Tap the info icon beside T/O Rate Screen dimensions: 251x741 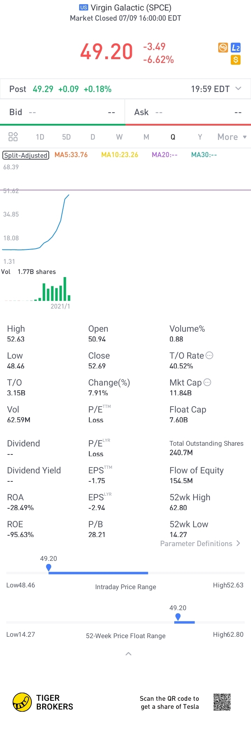click(210, 355)
